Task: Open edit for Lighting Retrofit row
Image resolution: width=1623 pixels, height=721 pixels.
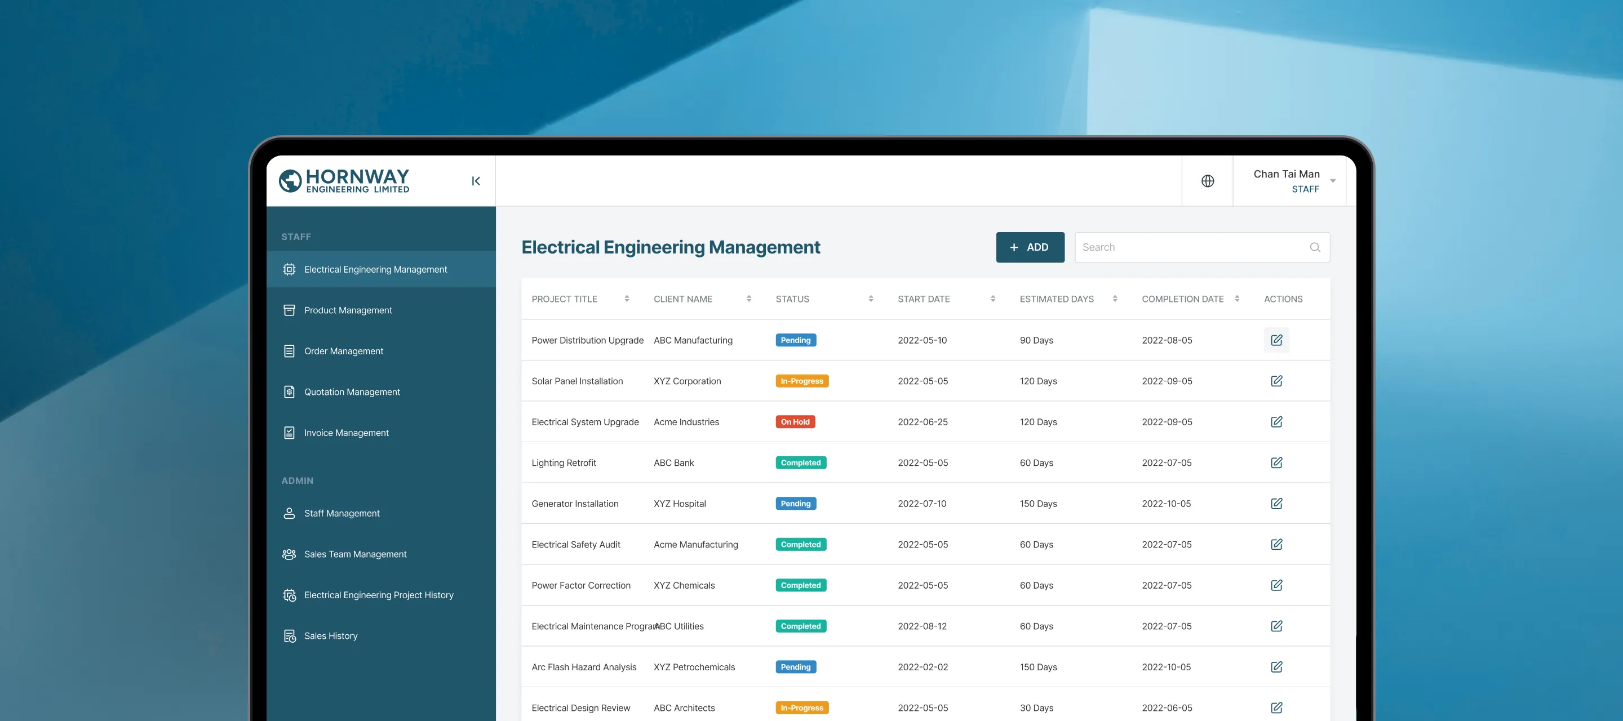Action: (1276, 463)
